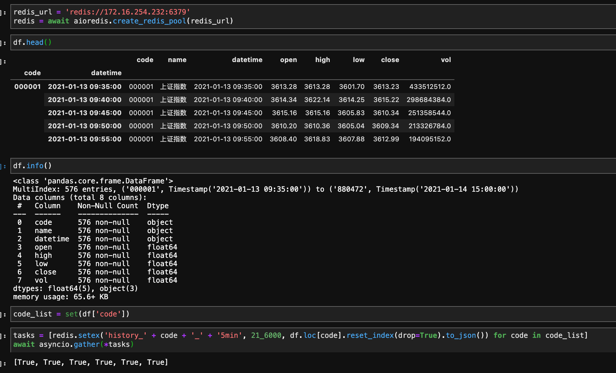Click vol value 194095152.0
The image size is (616, 373).
point(430,139)
